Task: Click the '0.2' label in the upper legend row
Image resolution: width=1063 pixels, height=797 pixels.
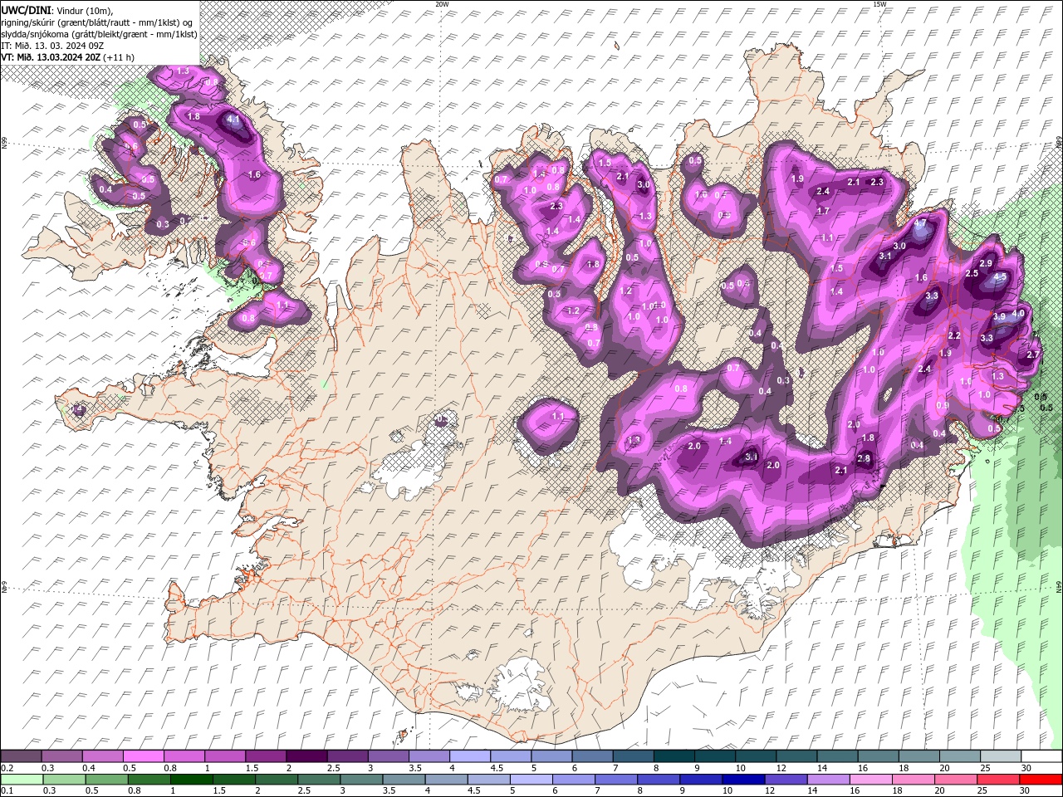Action: click(x=6, y=768)
